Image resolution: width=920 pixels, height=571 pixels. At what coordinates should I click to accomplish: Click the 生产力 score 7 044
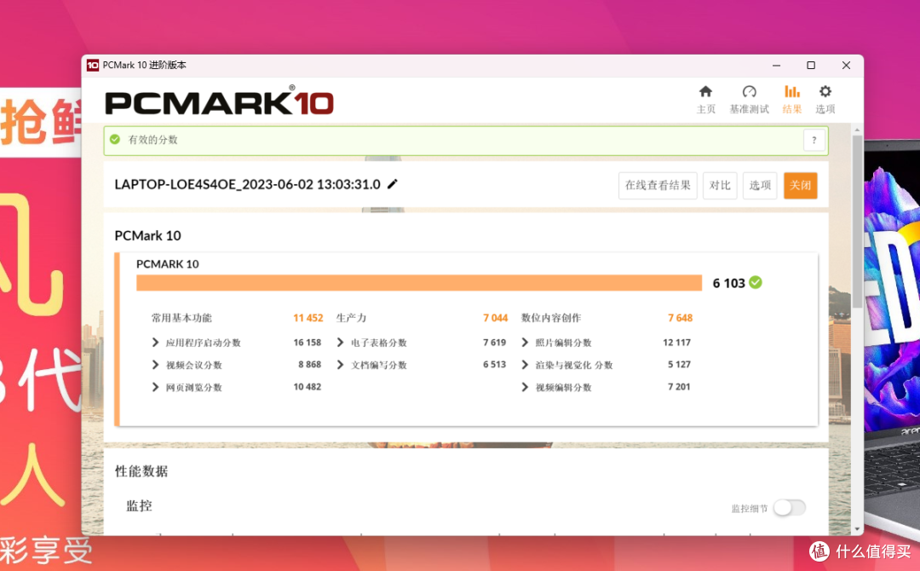[x=495, y=318]
